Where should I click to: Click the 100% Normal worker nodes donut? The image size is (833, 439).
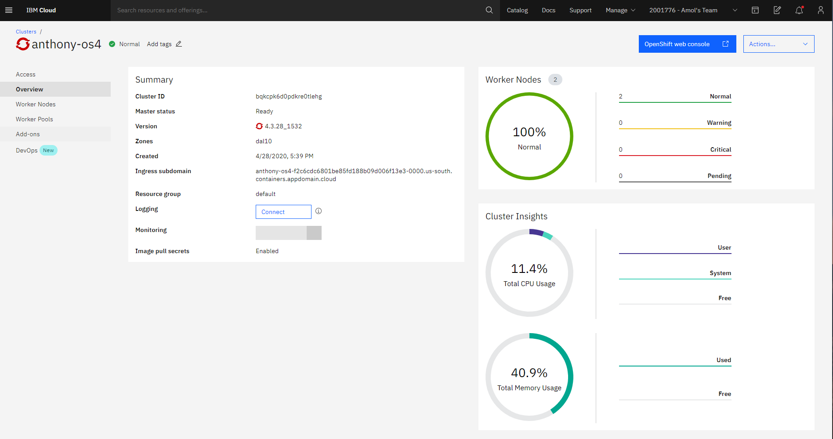pos(529,136)
